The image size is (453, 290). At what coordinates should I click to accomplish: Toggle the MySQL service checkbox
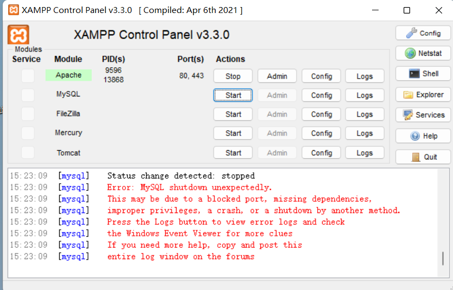pyautogui.click(x=28, y=95)
